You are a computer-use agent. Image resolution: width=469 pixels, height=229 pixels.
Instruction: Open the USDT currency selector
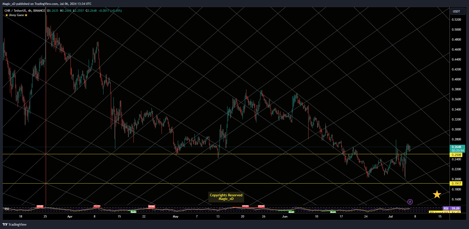coord(457,11)
